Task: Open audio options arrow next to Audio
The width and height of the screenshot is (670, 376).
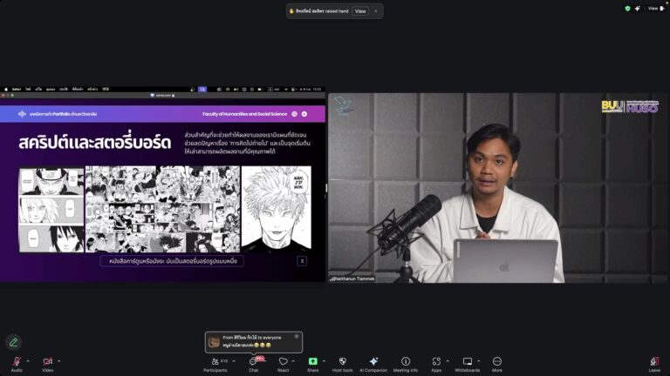Action: tap(28, 361)
